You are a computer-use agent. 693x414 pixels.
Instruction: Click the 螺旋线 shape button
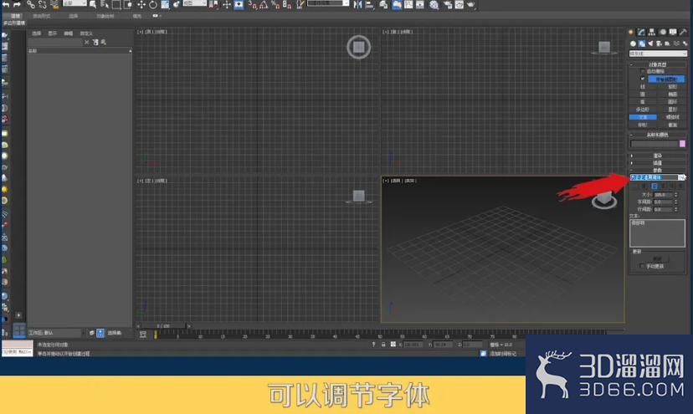pyautogui.click(x=672, y=117)
